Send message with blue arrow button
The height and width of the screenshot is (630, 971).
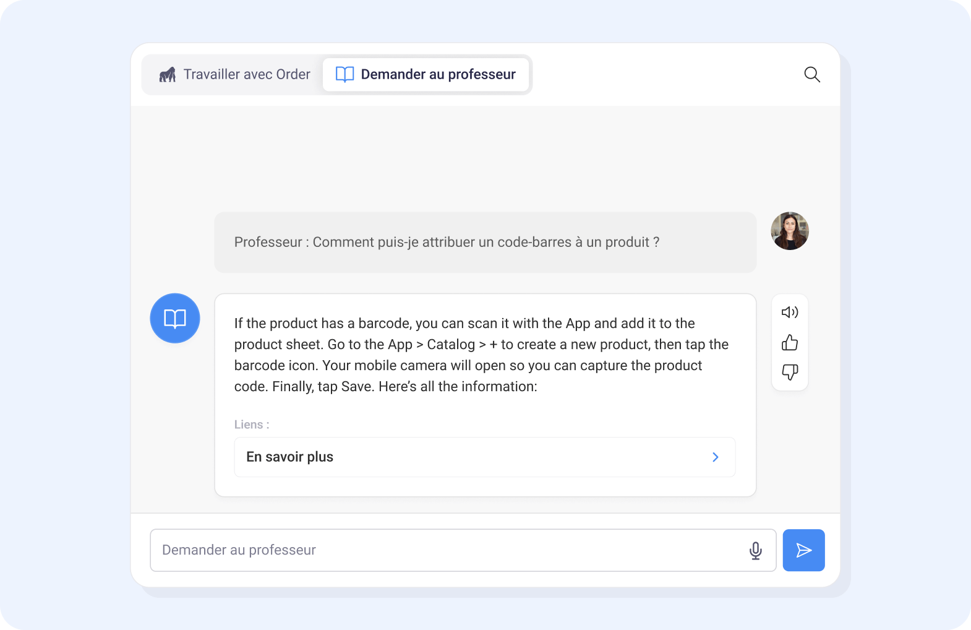coord(803,550)
